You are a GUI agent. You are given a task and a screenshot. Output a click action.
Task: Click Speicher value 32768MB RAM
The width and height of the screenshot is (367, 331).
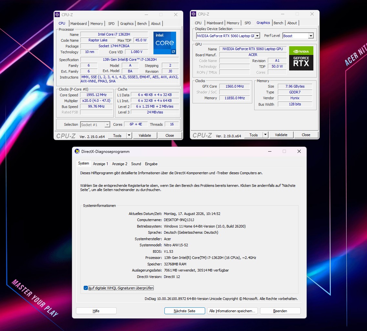click(x=175, y=264)
